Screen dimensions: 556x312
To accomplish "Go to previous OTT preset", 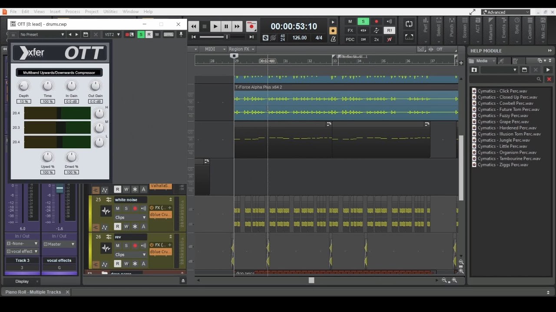I will click(70, 35).
